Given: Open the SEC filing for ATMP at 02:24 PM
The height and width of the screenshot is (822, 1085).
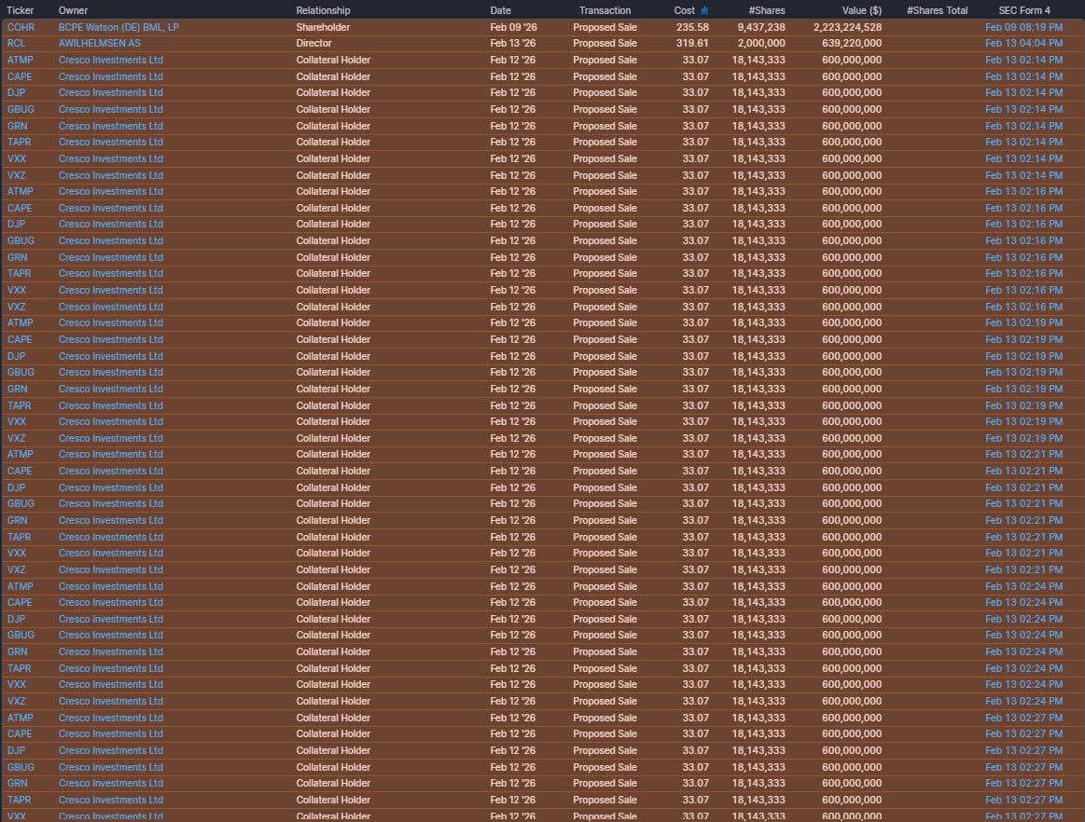Looking at the screenshot, I should click(x=1024, y=586).
